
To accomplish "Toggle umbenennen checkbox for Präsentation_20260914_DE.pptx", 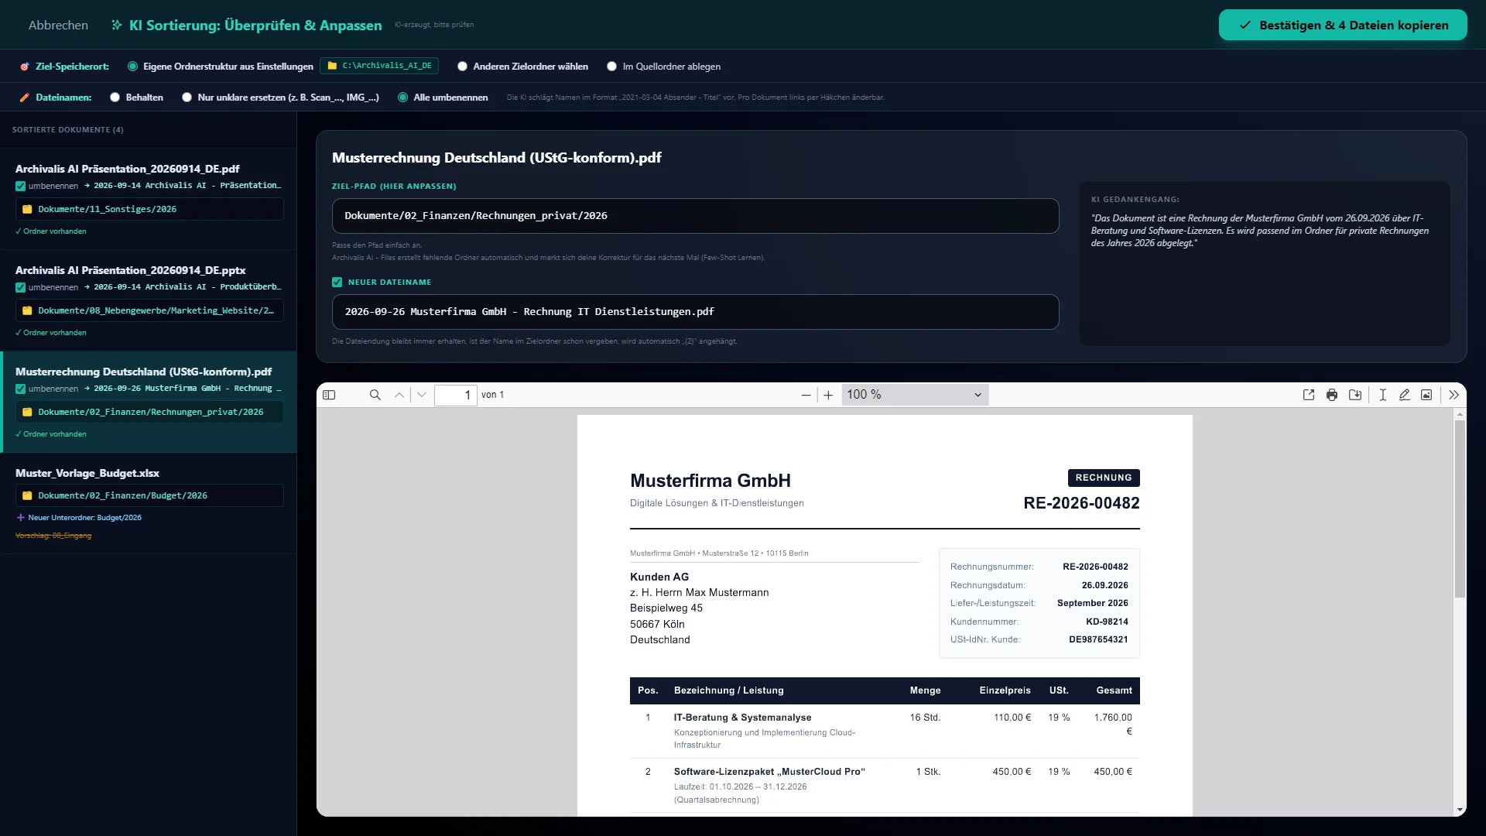I will point(20,287).
